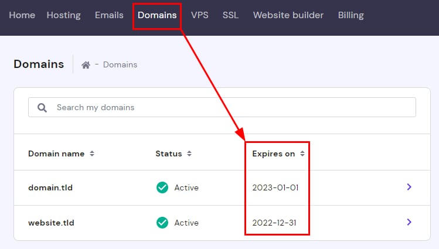This screenshot has width=439, height=249.
Task: Open the website.tld domain link
Action: click(52, 223)
